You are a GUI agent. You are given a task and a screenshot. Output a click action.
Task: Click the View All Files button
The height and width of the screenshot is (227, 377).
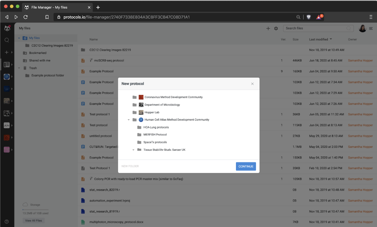pyautogui.click(x=34, y=220)
